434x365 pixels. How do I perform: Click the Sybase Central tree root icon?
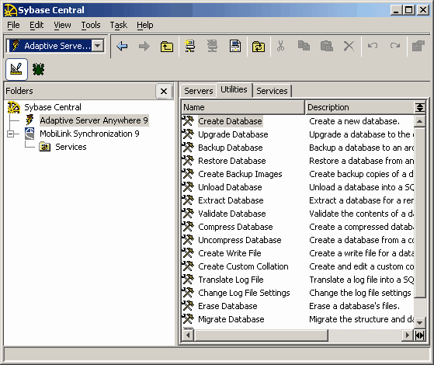point(14,107)
